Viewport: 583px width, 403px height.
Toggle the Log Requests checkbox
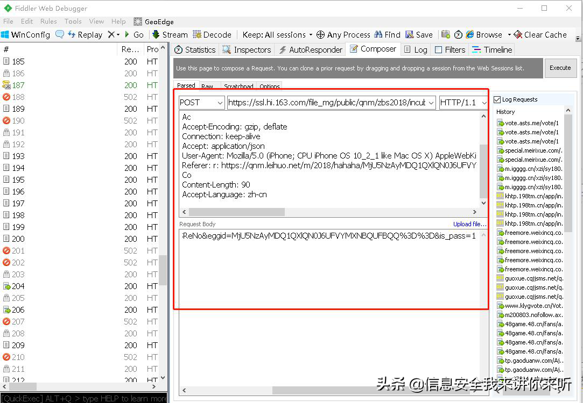click(497, 99)
